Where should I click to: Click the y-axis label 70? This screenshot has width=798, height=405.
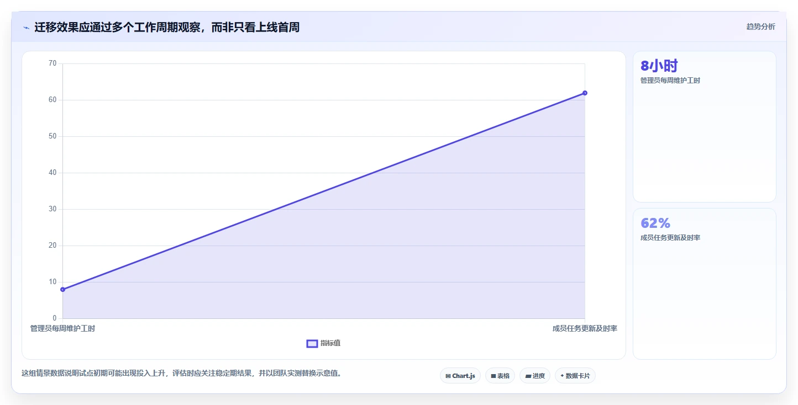53,63
